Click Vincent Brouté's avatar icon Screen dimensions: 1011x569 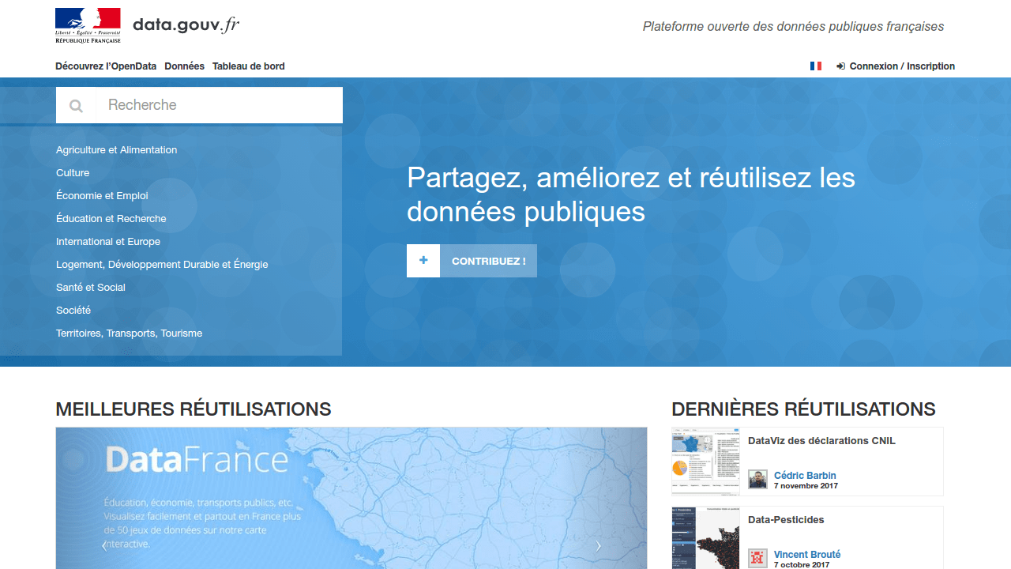click(x=757, y=558)
